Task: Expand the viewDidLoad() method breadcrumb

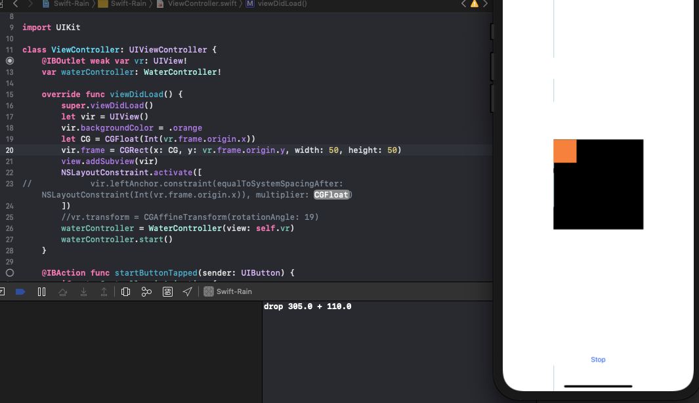Action: point(281,4)
